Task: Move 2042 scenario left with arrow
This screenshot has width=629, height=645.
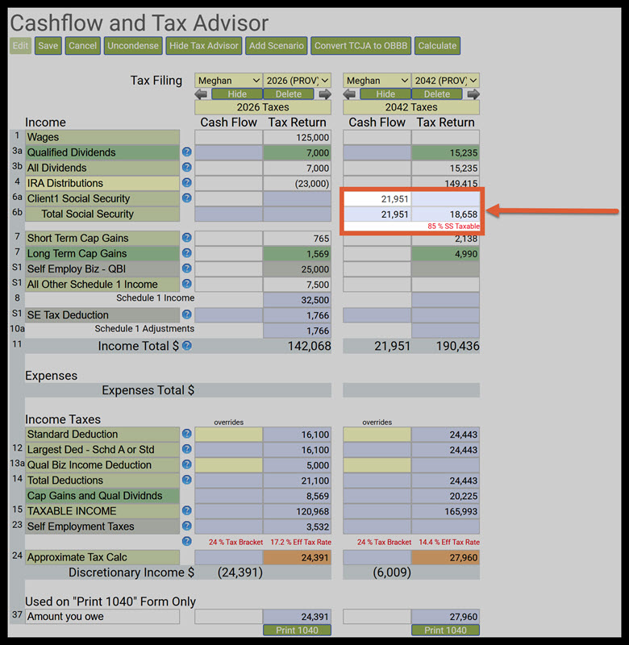Action: click(350, 94)
